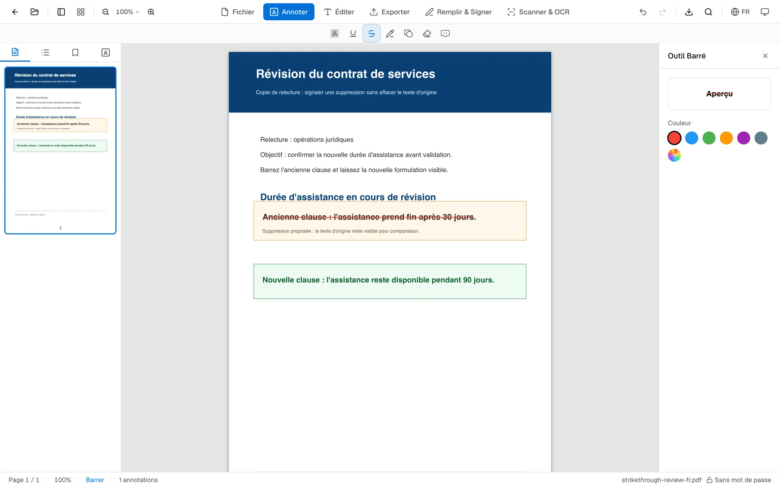
Task: Show the outline list sidebar tab
Action: [x=45, y=52]
